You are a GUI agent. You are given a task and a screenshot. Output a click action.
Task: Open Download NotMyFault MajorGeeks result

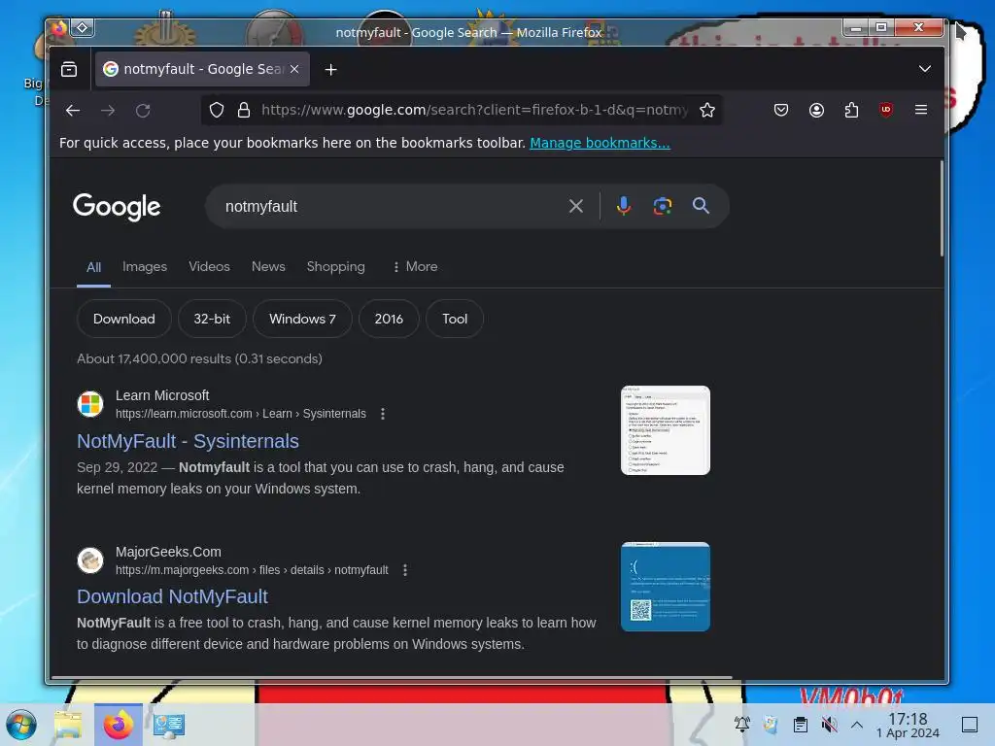click(x=173, y=596)
